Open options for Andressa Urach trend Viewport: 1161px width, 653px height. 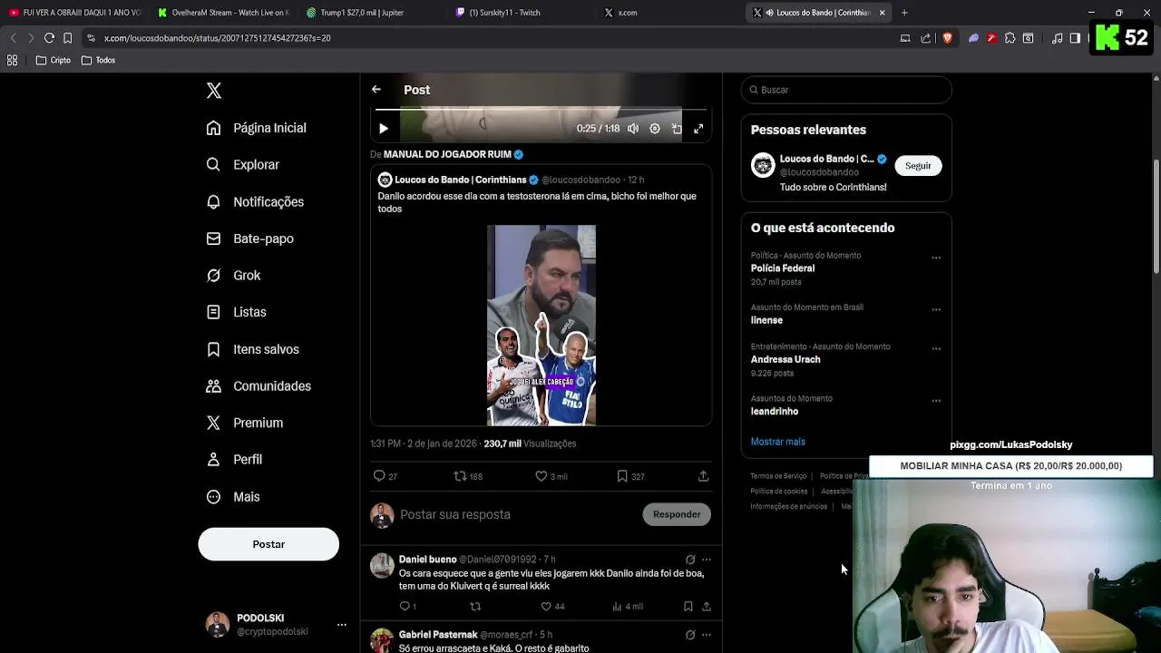coord(936,348)
